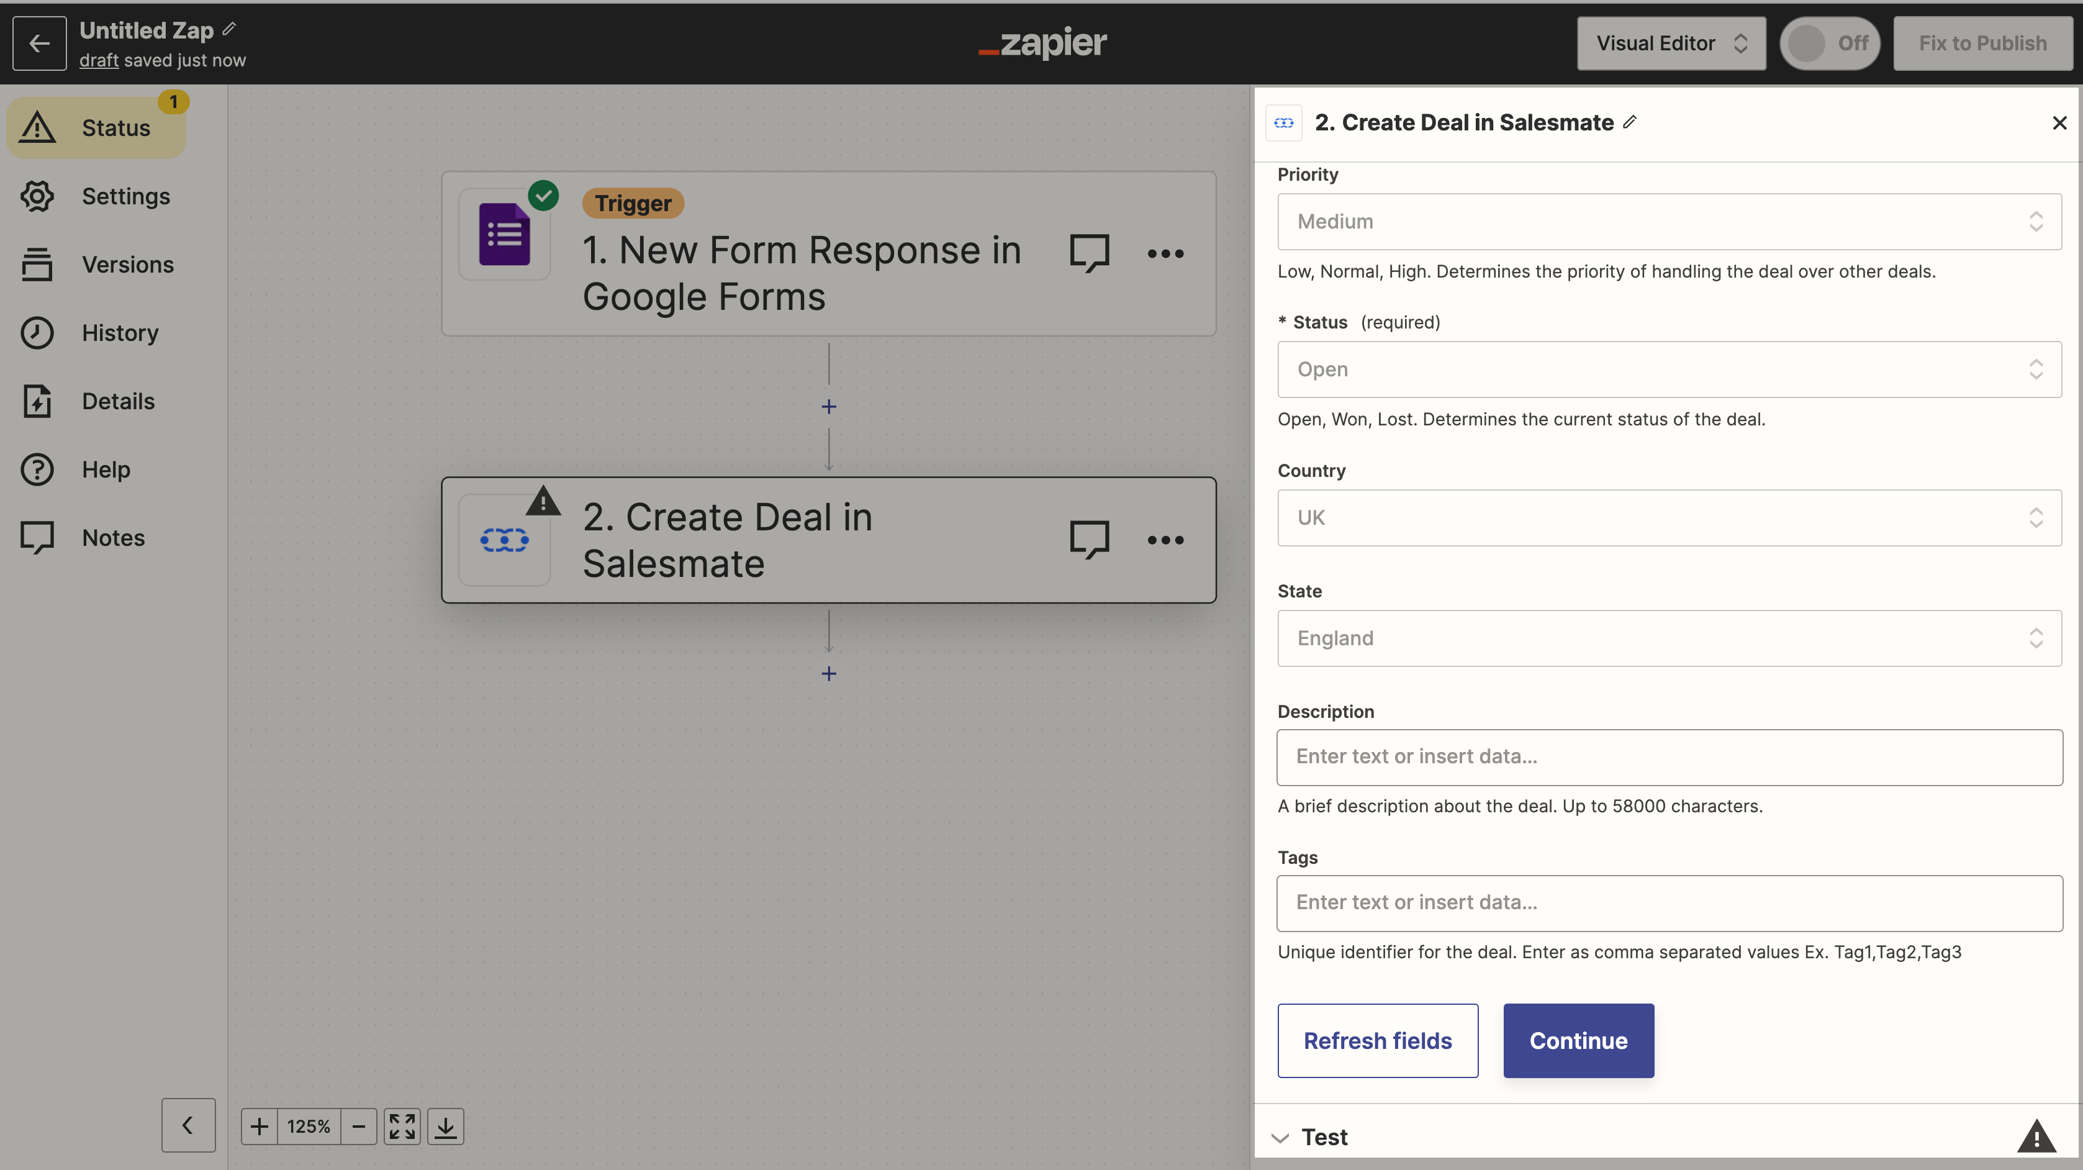Click Fix to Publish button
This screenshot has width=2083, height=1170.
(1983, 43)
